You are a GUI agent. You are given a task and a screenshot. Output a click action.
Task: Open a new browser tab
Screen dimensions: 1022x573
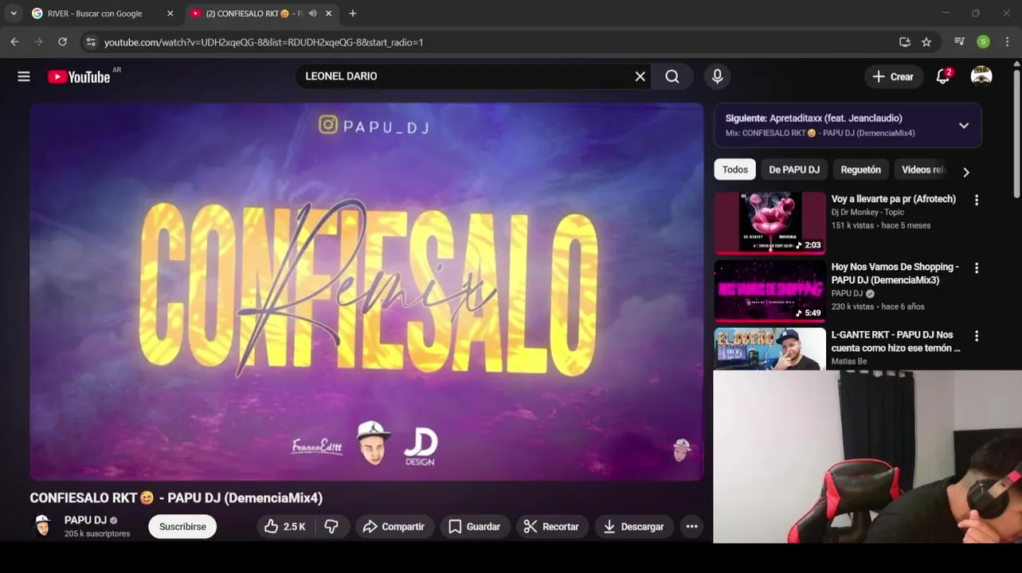tap(353, 14)
